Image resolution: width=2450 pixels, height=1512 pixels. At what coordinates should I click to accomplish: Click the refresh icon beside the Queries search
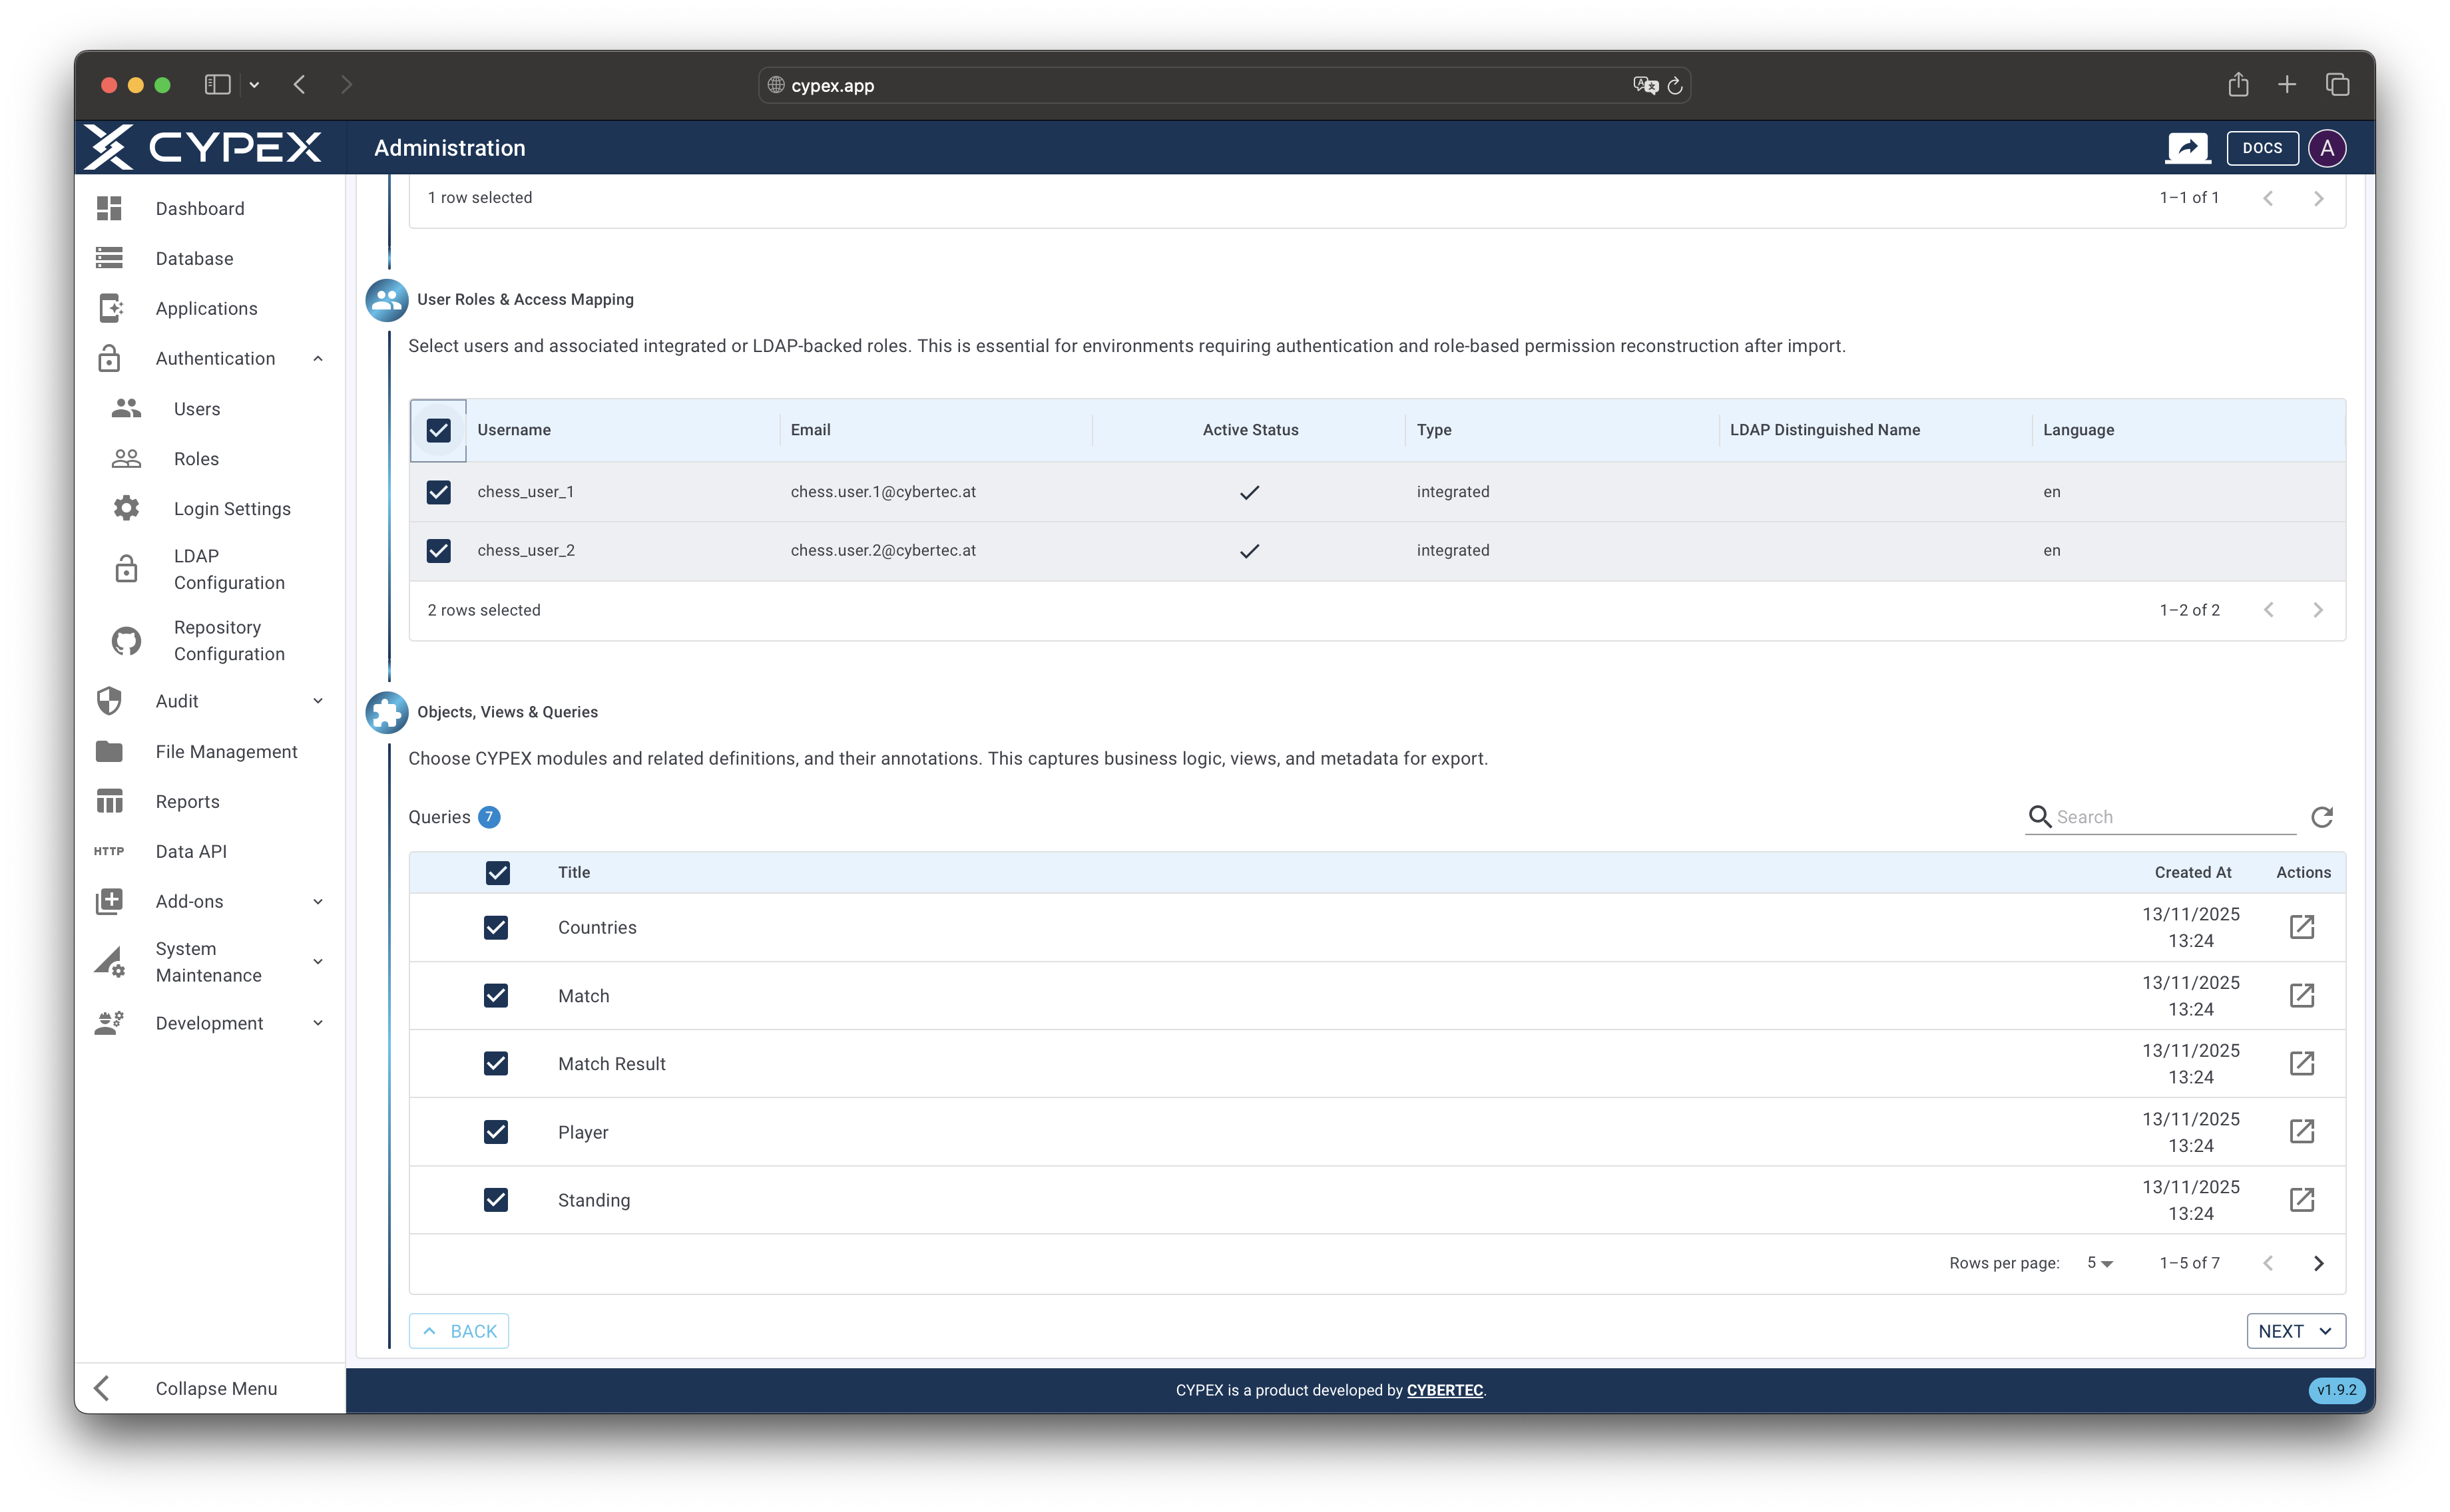(2323, 817)
